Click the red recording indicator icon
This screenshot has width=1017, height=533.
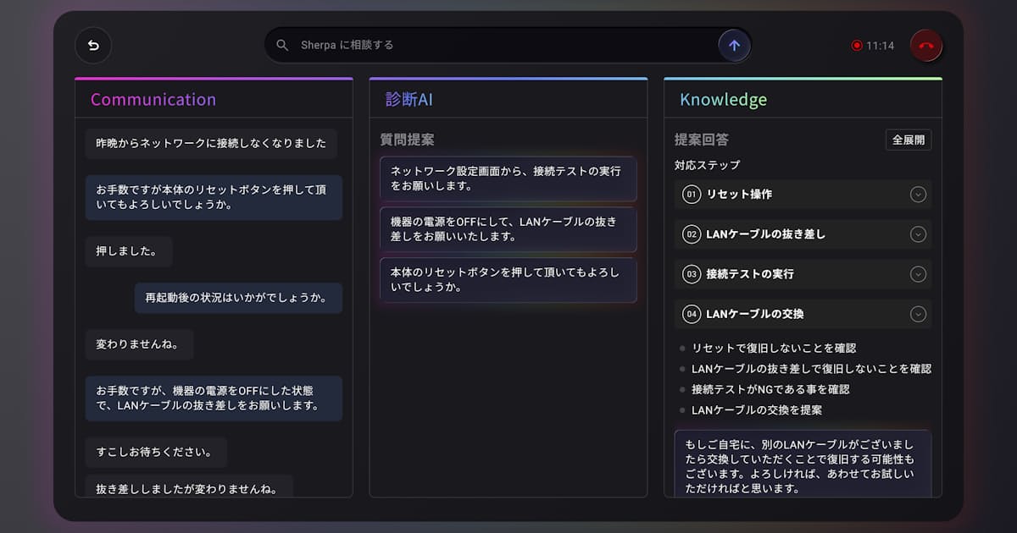click(x=857, y=46)
